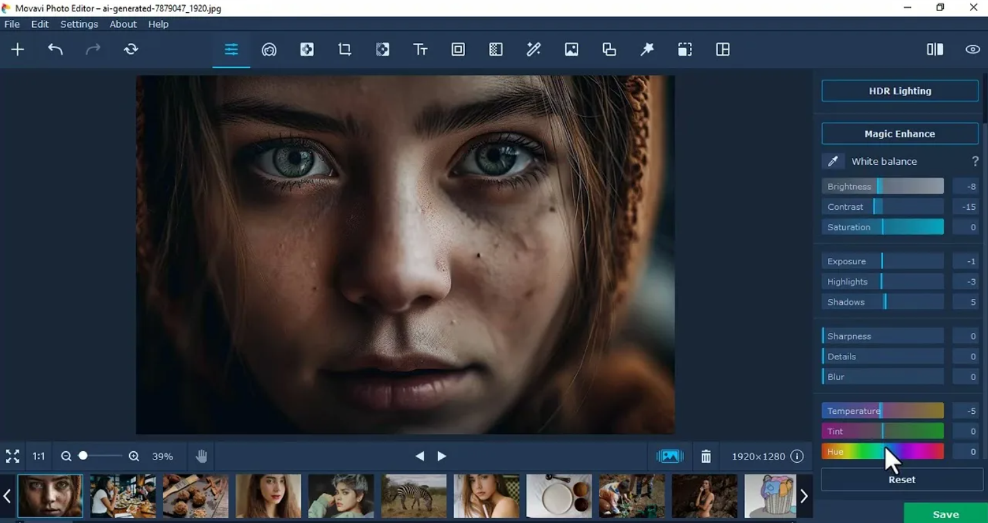Select the white plate thumbnail
The image size is (988, 523).
pos(559,496)
